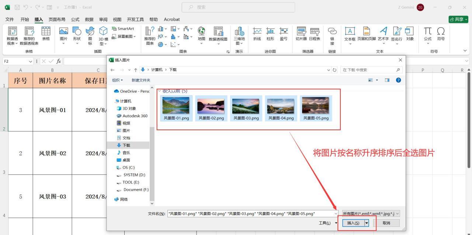This screenshot has width=472, height=235.
Task: Click Recommended PivotTables (推荐的数据透视表) icon
Action: [x=29, y=36]
